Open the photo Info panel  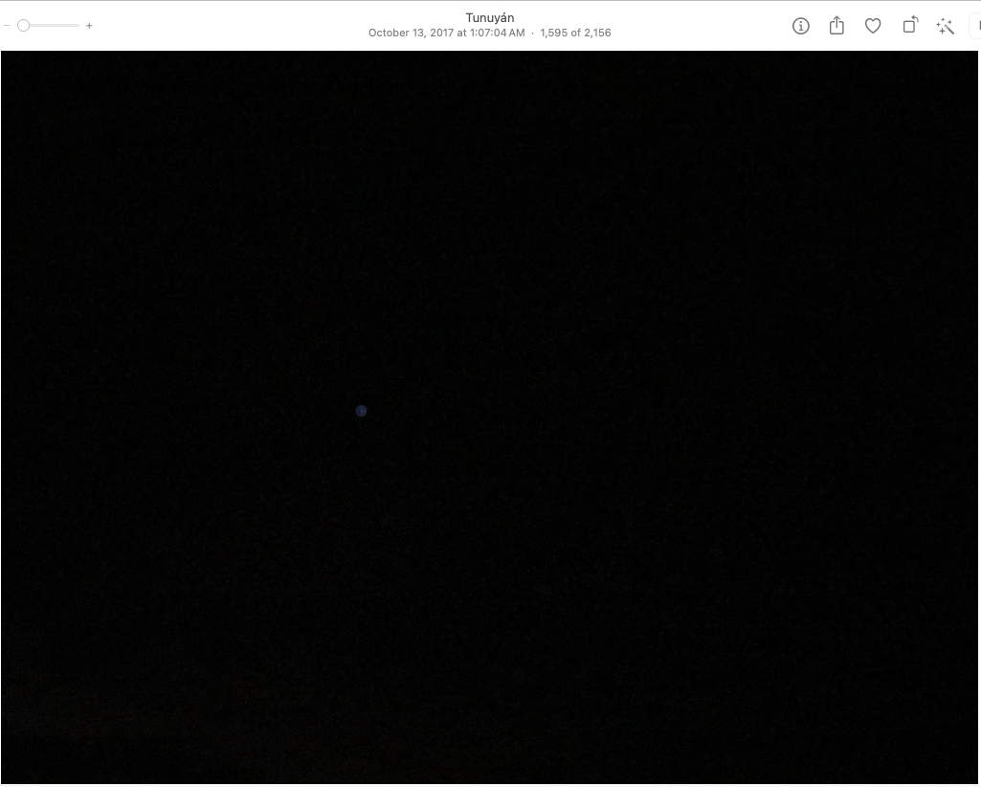pos(801,26)
